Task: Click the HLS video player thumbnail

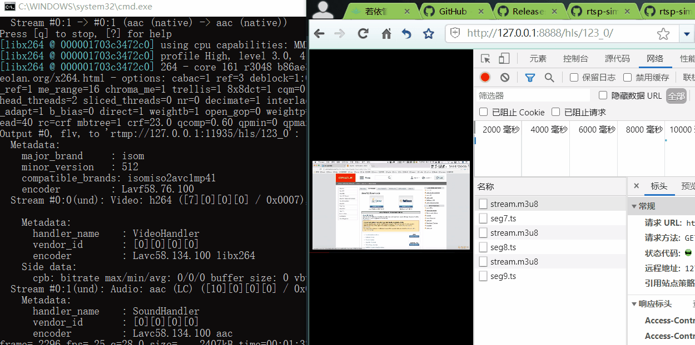Action: click(x=391, y=206)
